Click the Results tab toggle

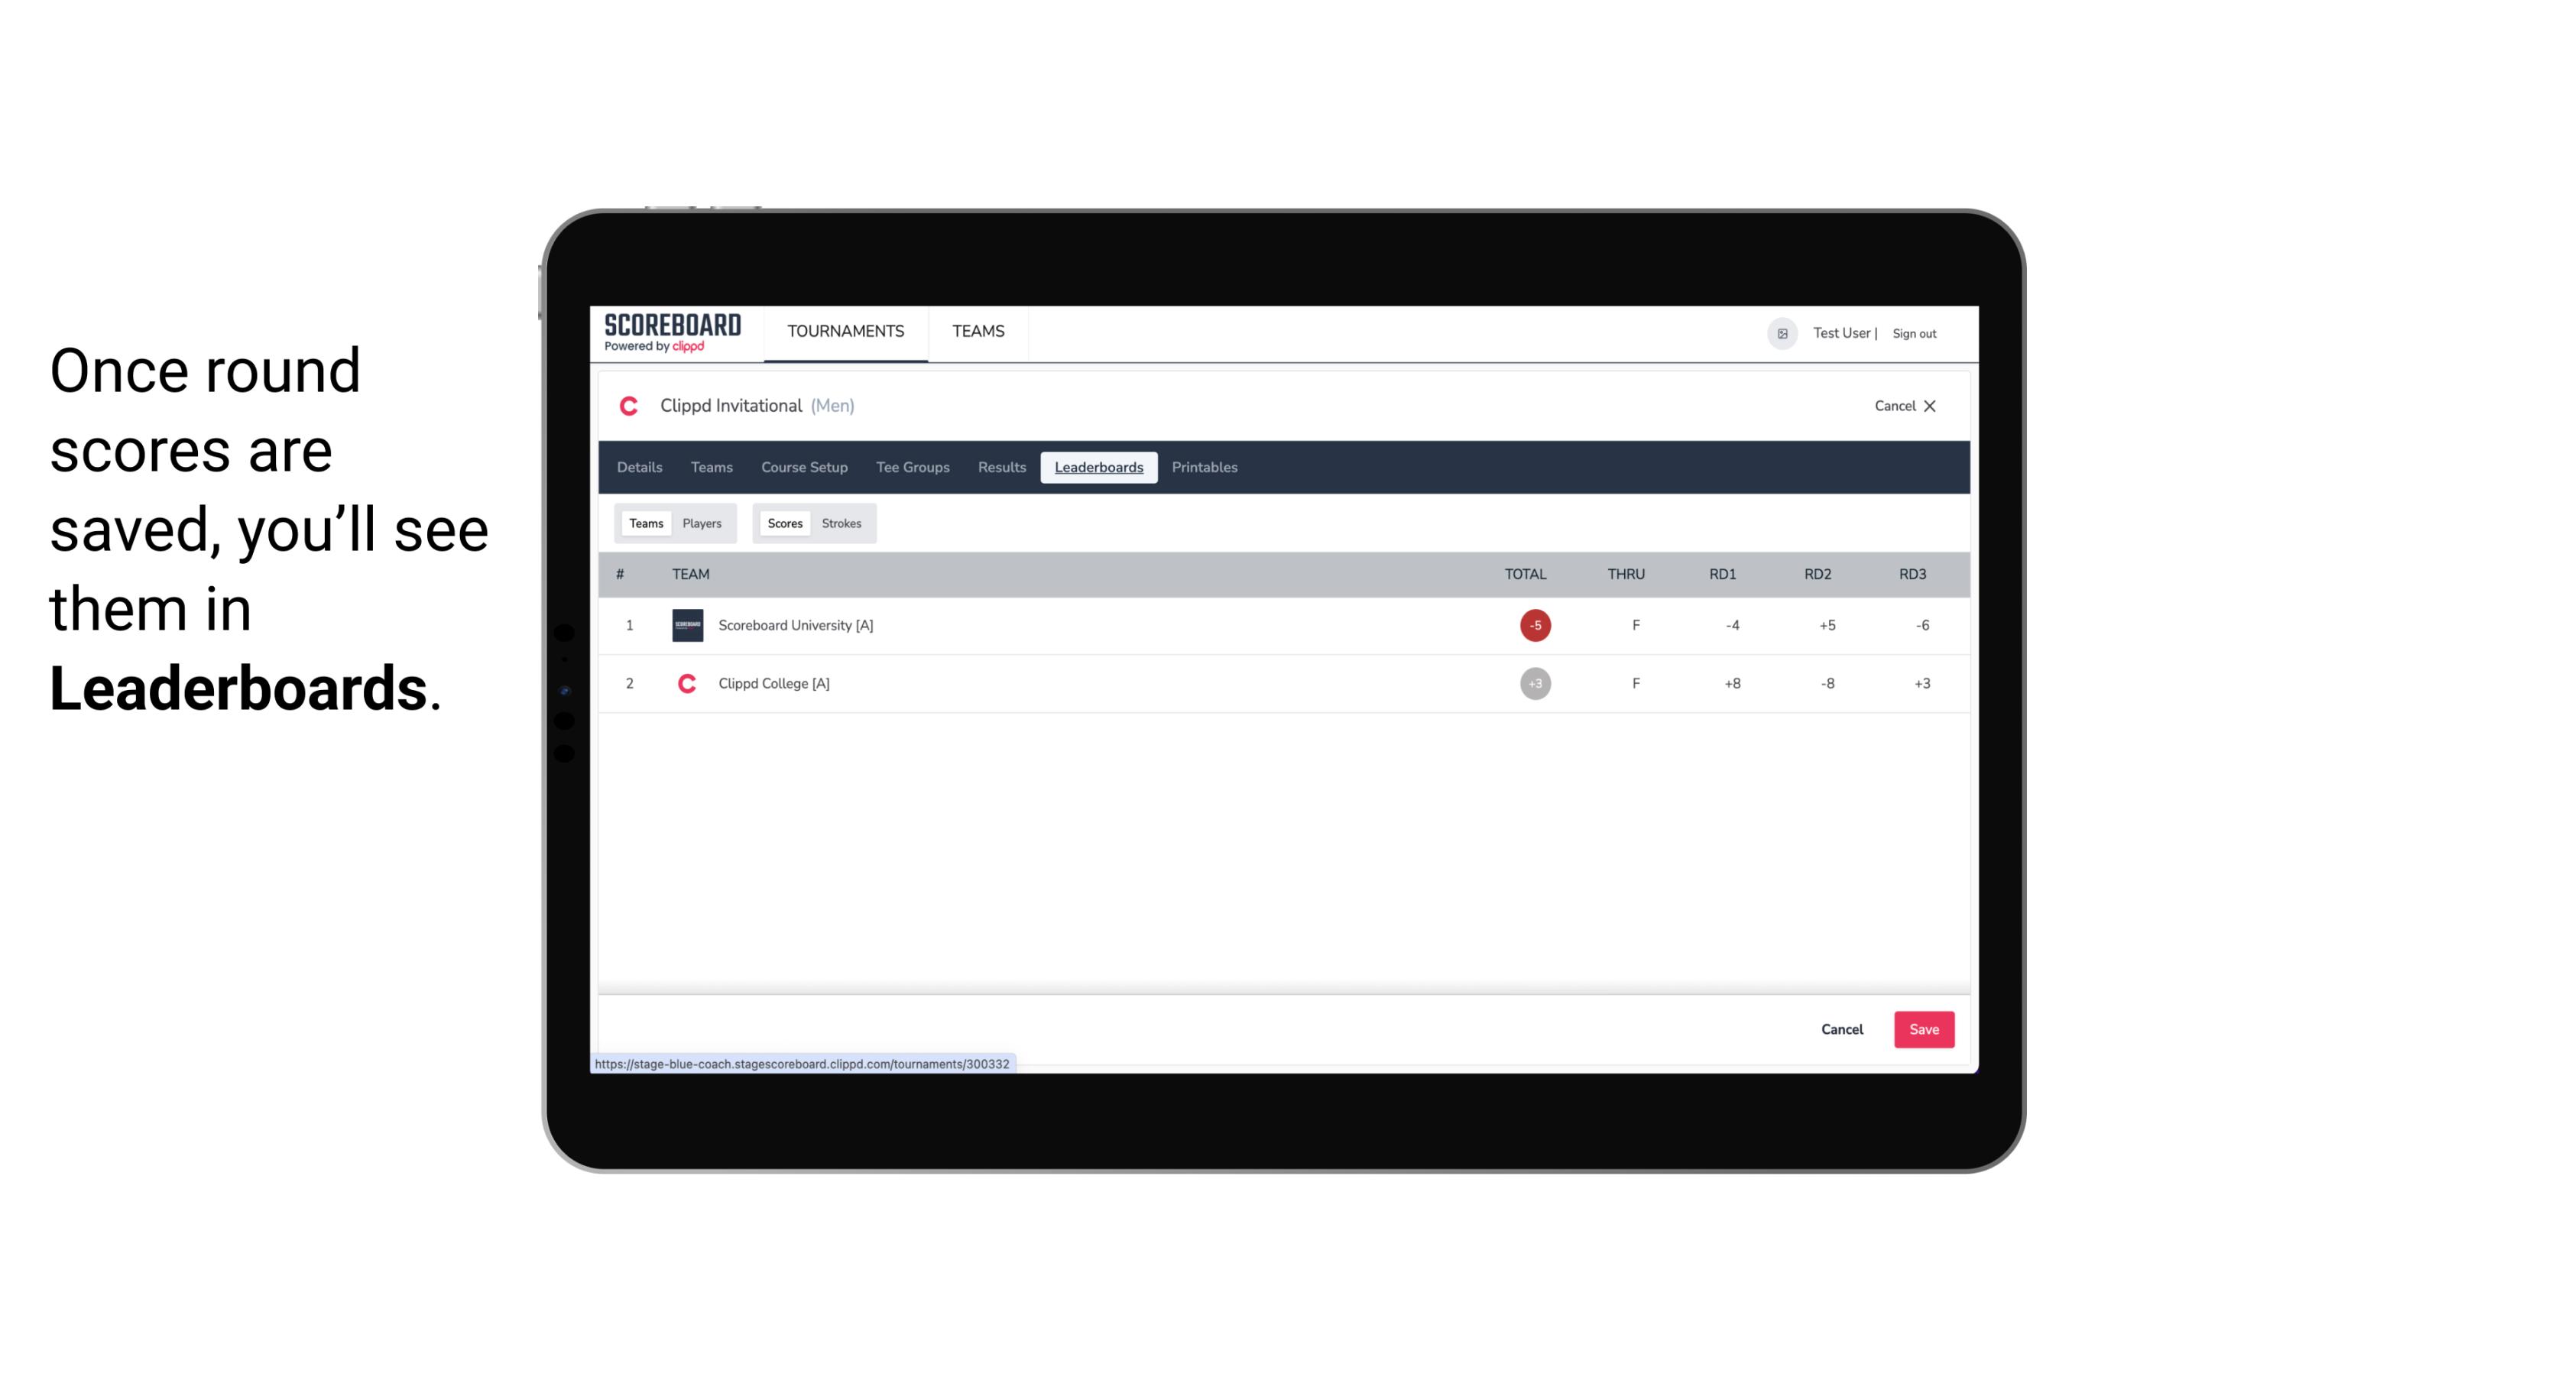(1001, 468)
